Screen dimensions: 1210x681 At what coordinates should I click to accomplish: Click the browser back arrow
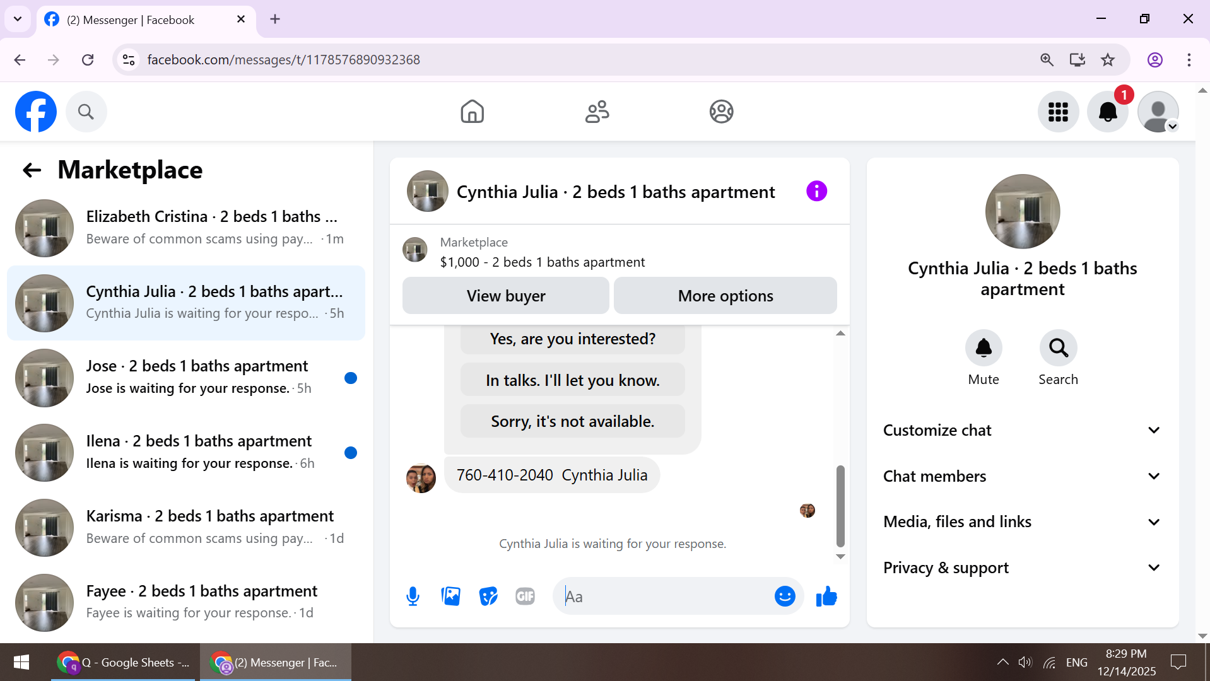pyautogui.click(x=20, y=60)
